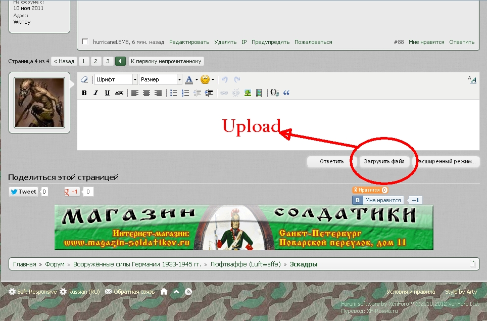487x321 pixels.
Task: Insert code block icon
Action: 274,93
